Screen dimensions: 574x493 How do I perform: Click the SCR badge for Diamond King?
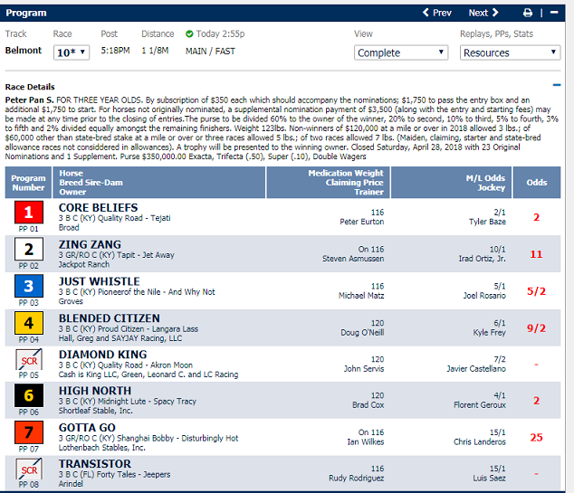[28, 358]
